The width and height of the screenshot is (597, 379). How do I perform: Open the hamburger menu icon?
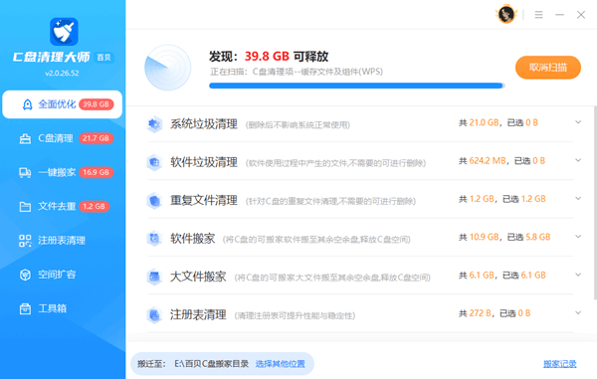coord(538,15)
